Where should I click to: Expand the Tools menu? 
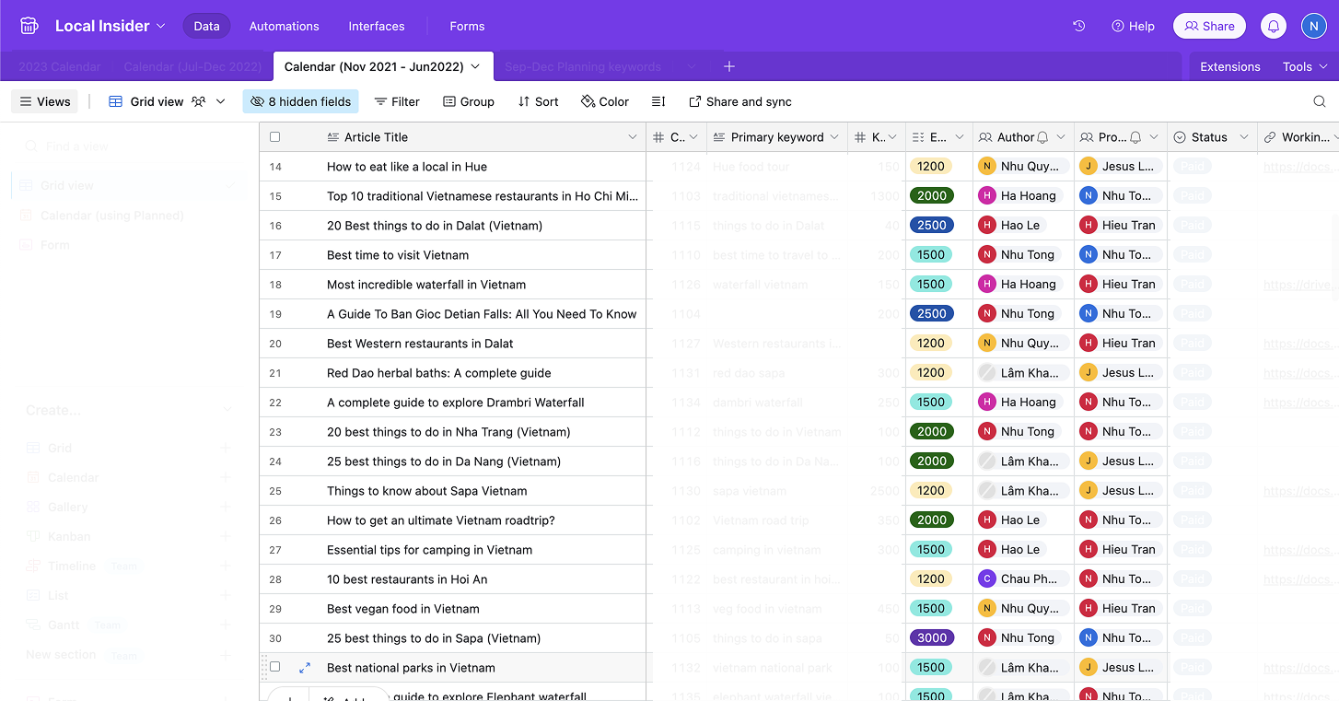pyautogui.click(x=1304, y=66)
